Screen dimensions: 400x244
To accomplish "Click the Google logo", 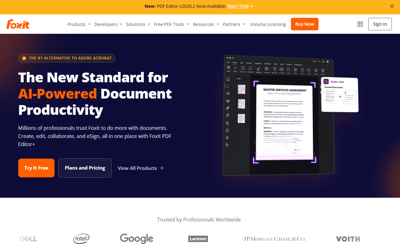I will 137,238.
